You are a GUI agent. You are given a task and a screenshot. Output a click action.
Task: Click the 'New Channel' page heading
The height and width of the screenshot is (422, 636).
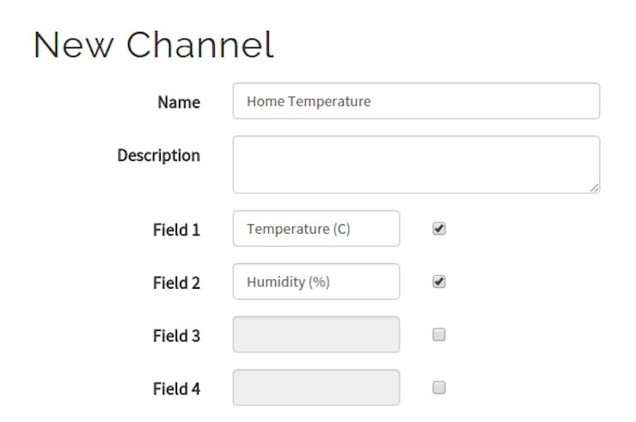tap(154, 45)
